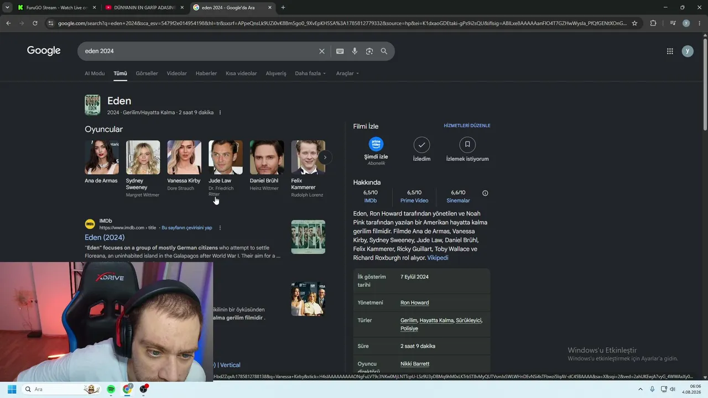The height and width of the screenshot is (398, 708).
Task: Open the on-screen keyboard input tool
Action: (x=340, y=51)
